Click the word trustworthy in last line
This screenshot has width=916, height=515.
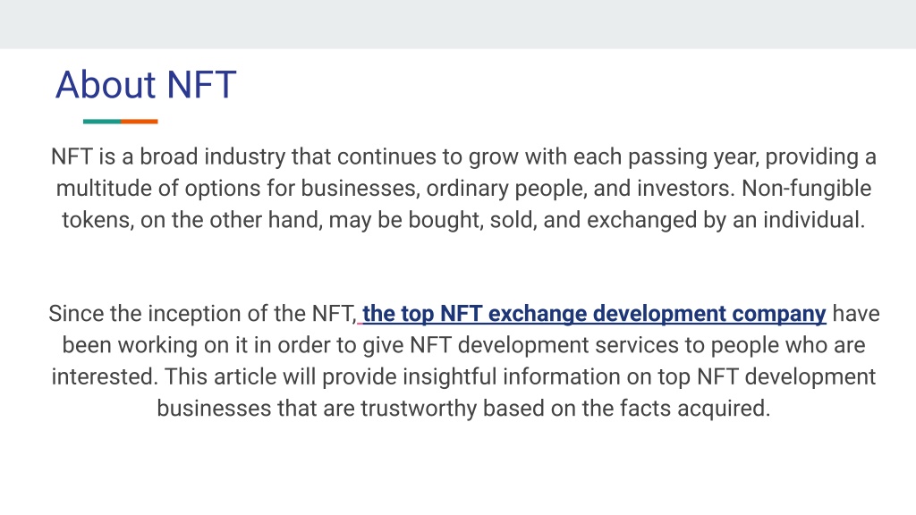click(419, 408)
